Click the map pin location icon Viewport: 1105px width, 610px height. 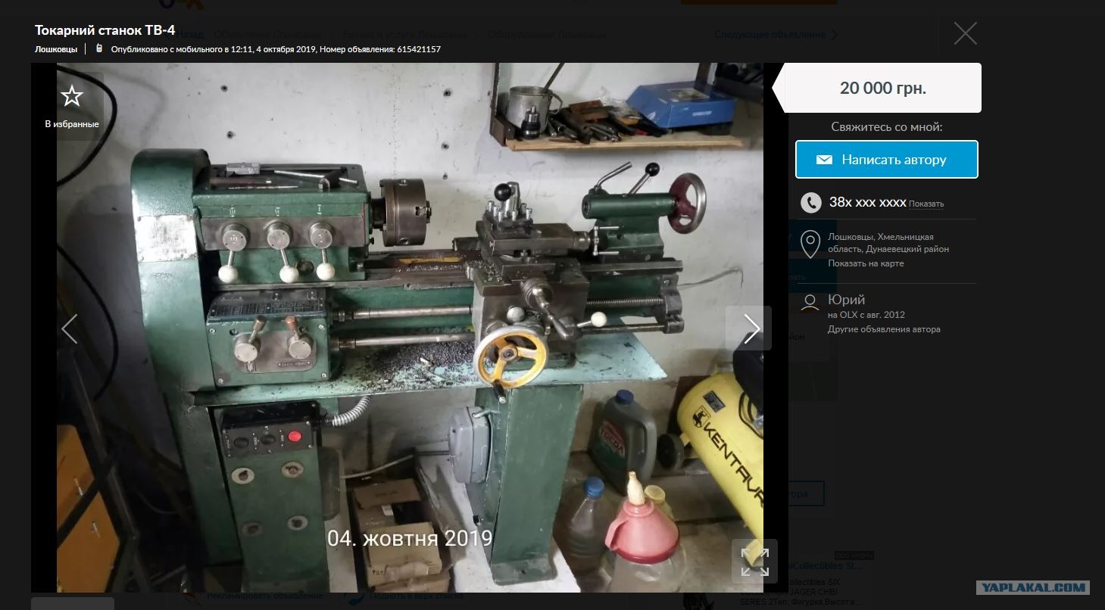(x=810, y=244)
